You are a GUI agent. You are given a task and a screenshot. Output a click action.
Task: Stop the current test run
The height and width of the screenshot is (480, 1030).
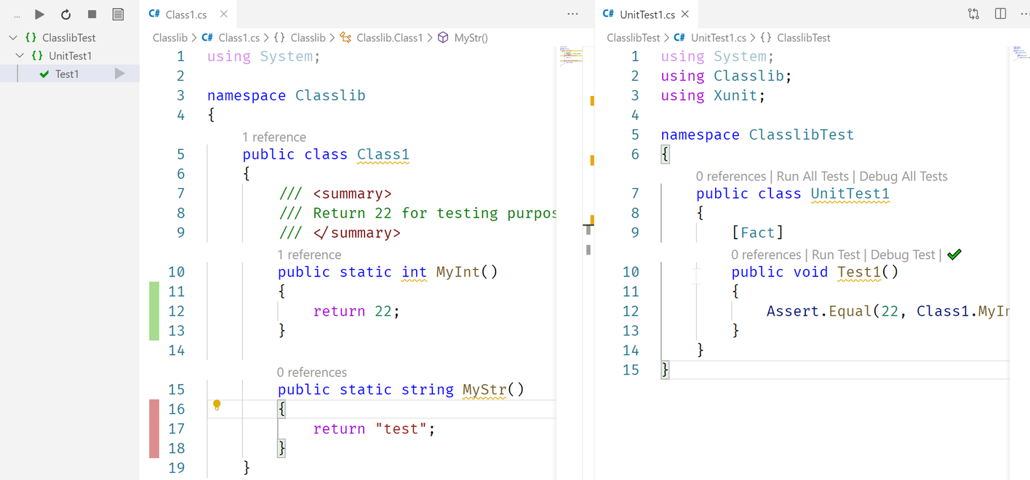92,14
